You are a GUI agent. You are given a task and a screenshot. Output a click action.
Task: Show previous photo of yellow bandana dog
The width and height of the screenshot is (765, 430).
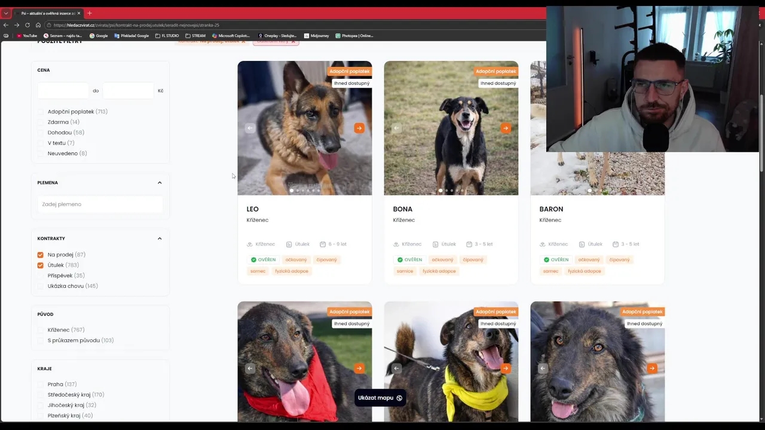(397, 368)
